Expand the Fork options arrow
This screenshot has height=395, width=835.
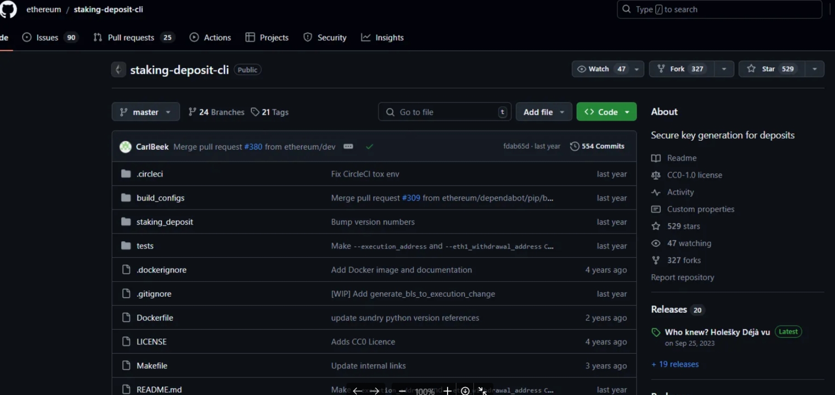pos(724,69)
